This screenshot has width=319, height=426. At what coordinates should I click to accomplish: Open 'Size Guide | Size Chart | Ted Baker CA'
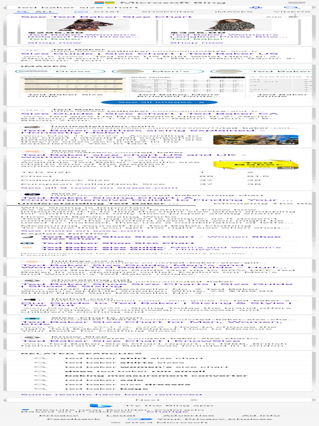point(150,114)
